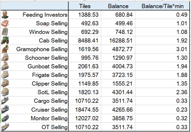
Task: Click the gramophone icon
Action: pyautogui.click(x=5, y=49)
